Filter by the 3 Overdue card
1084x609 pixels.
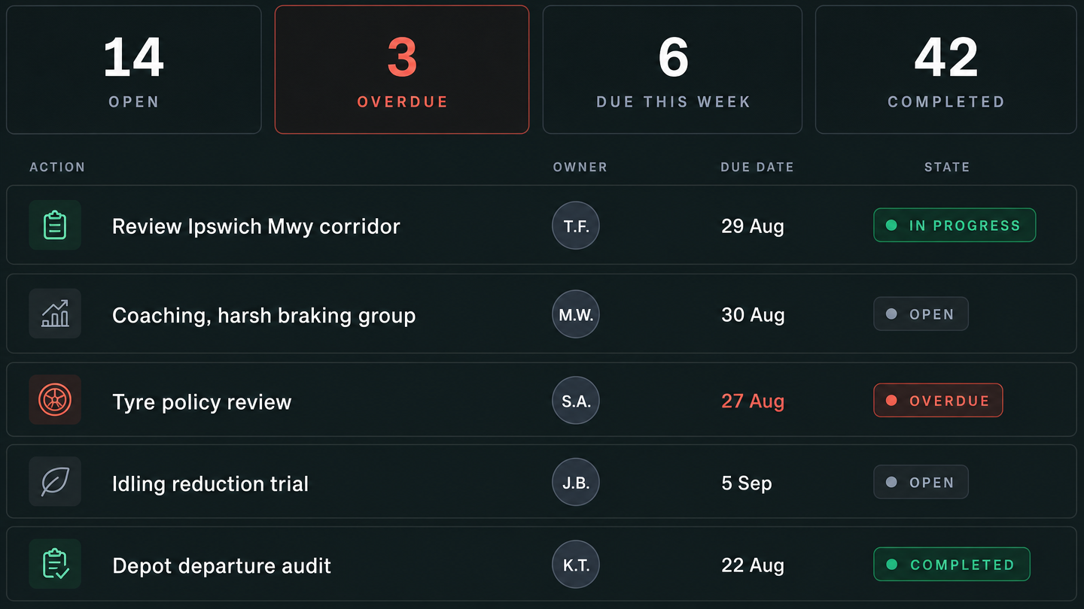click(402, 70)
